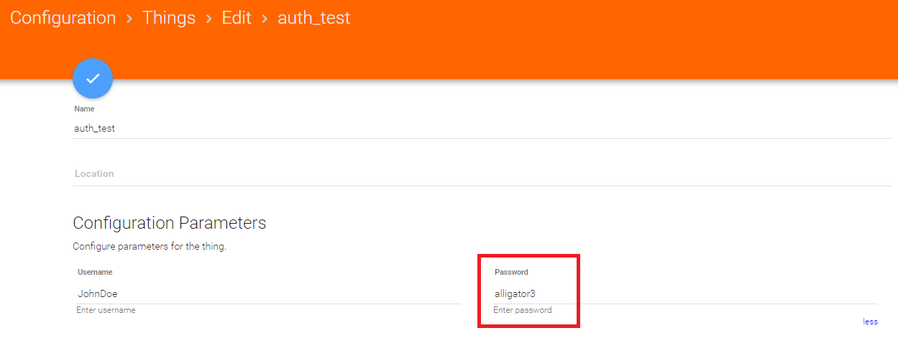Click the chevron before auth_test breadcrumb

[x=265, y=19]
